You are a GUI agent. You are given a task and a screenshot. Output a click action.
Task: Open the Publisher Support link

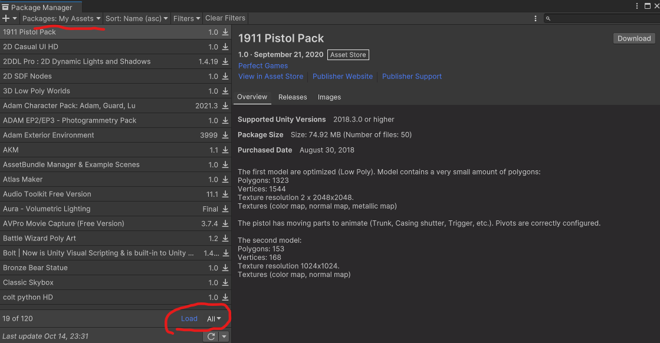(x=412, y=77)
